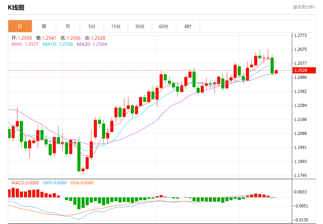Click the 低:1.2506 low price text
This screenshot has width=323, height=224.
[x=71, y=38]
